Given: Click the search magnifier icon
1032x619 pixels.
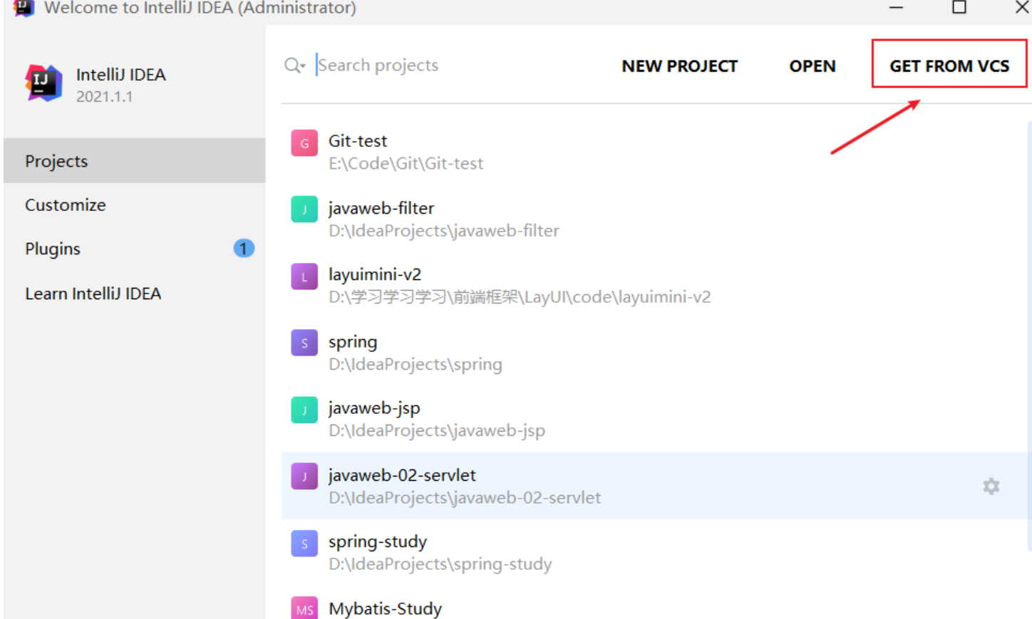Looking at the screenshot, I should click(x=294, y=66).
